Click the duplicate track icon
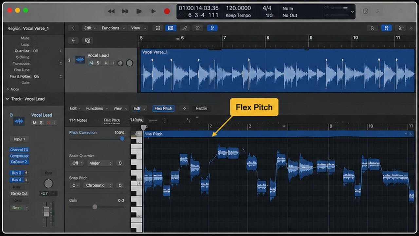The image size is (419, 236). pyautogui.click(x=87, y=41)
